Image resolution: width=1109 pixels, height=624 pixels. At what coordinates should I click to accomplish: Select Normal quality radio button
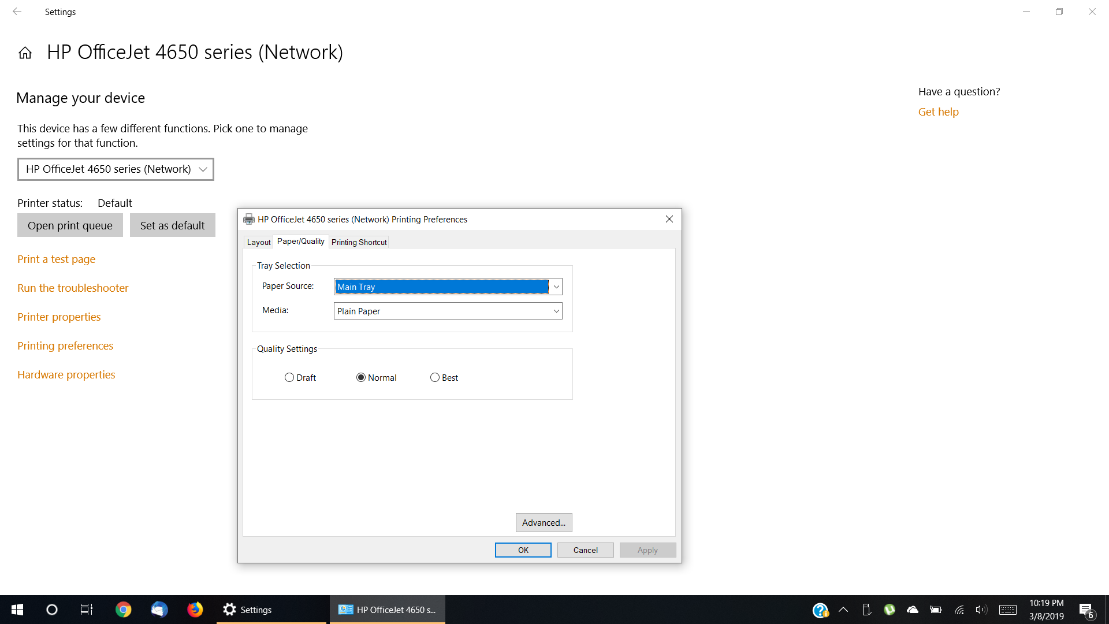(377, 377)
